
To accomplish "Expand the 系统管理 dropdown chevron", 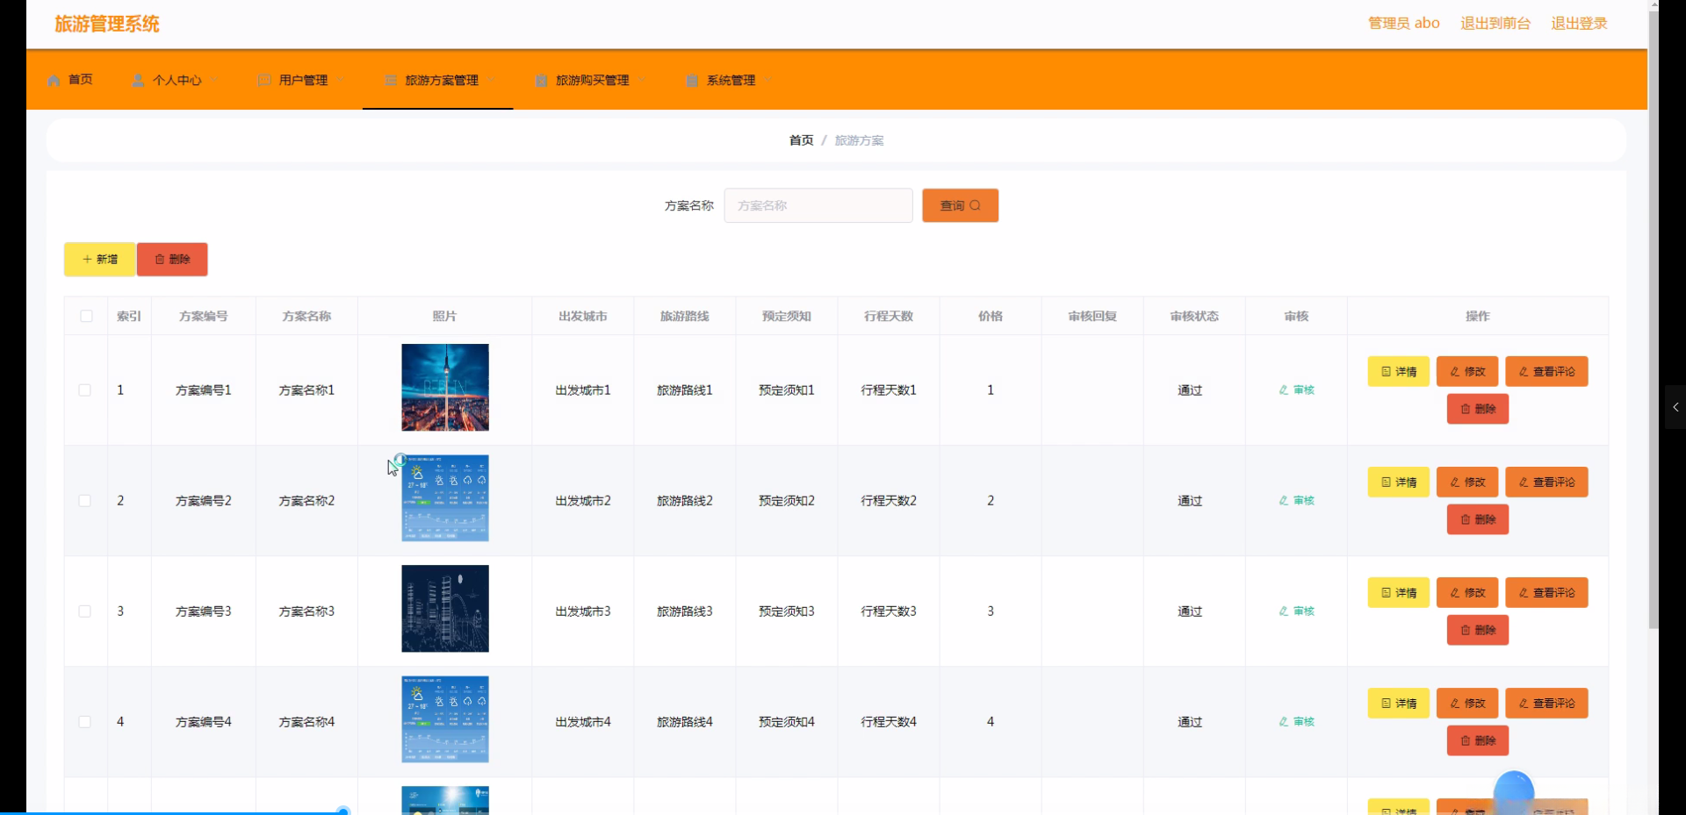I will [767, 80].
